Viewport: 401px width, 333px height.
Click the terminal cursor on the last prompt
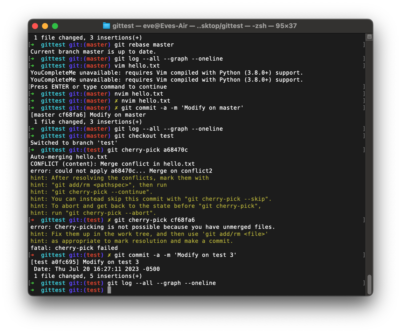pyautogui.click(x=109, y=290)
